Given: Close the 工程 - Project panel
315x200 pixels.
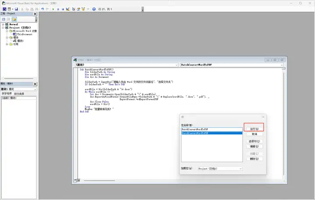Looking at the screenshot, I should pos(35,14).
